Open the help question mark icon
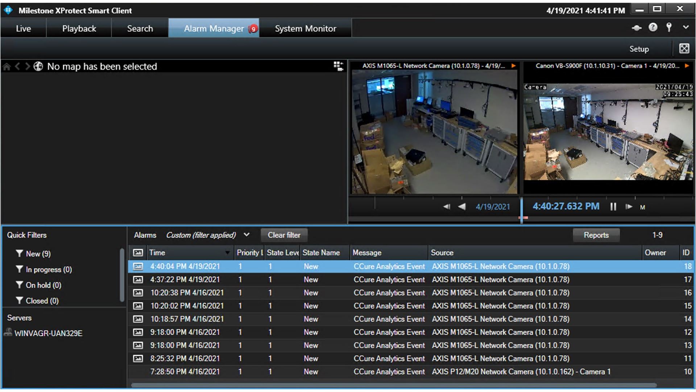 [x=653, y=27]
